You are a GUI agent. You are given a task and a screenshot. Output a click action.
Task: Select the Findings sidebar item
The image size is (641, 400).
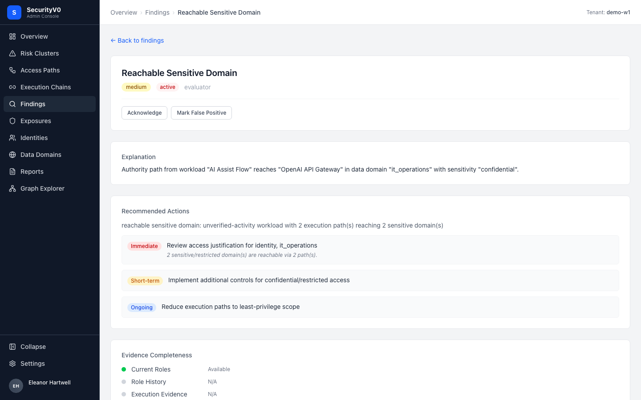(x=49, y=104)
